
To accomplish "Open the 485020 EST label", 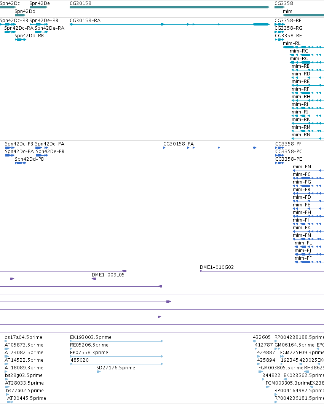I will 80,360.
